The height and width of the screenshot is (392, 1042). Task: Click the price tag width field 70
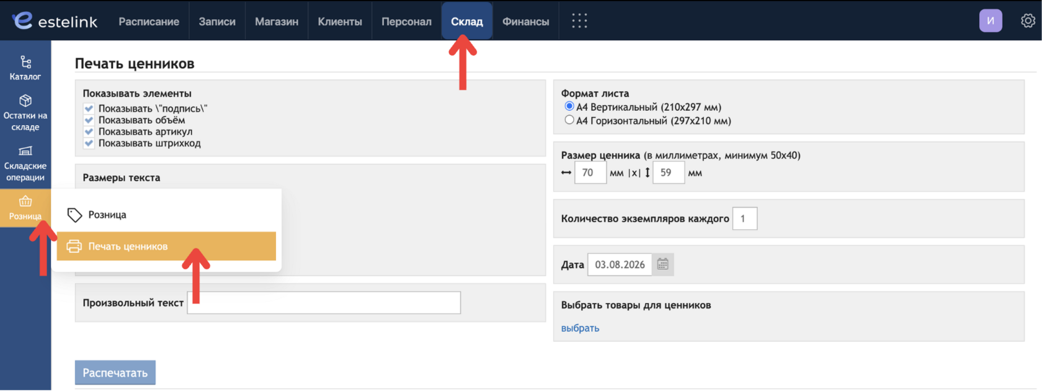[590, 173]
